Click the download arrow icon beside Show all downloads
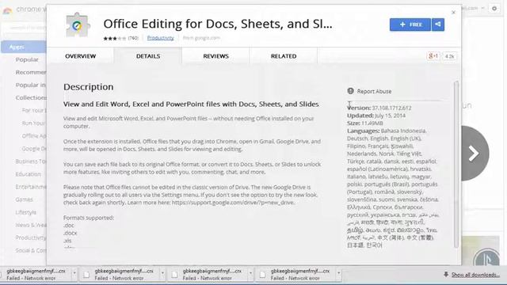Viewport: 507px width, 285px height. pos(446,275)
